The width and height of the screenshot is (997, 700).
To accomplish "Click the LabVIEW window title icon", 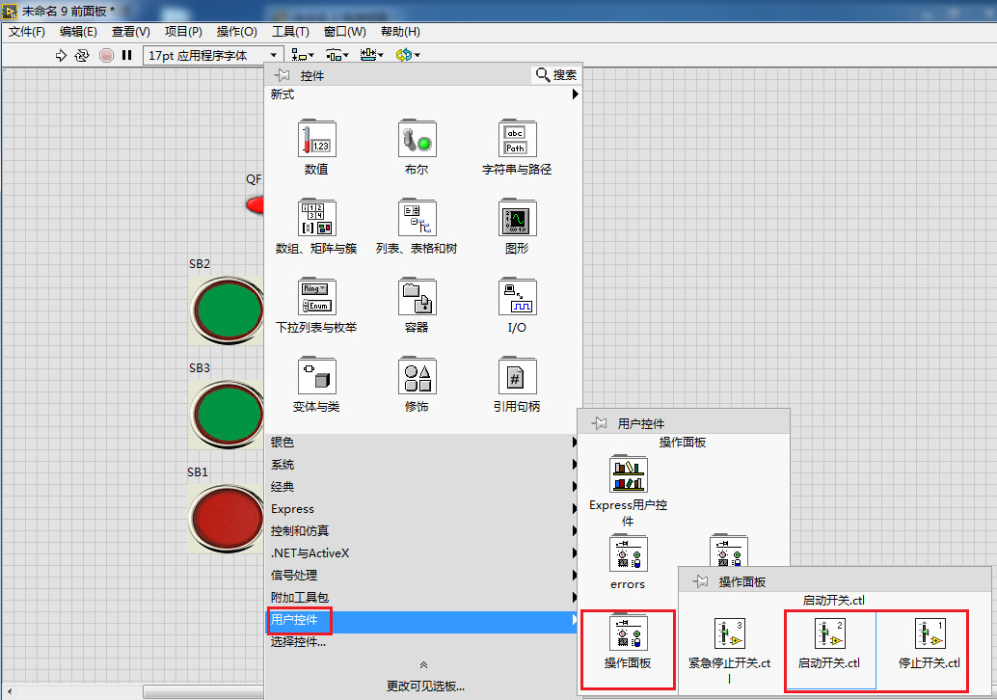I will (x=10, y=11).
